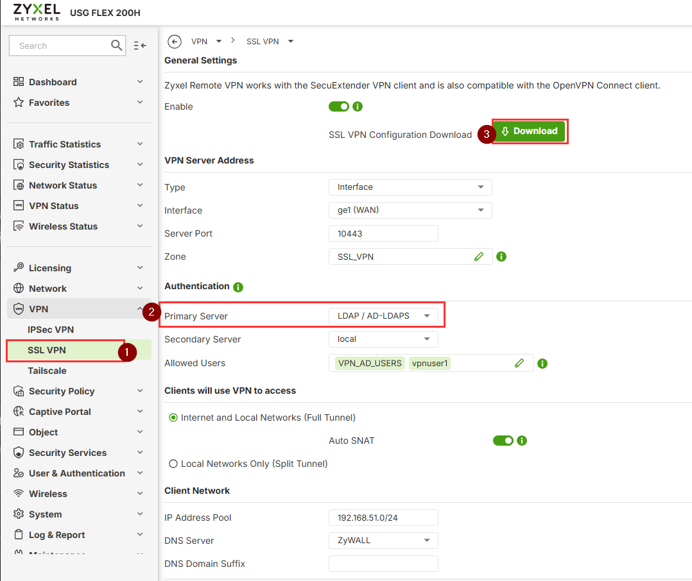Click the Network globe icon
Viewport: 692px width, 581px height.
(19, 289)
